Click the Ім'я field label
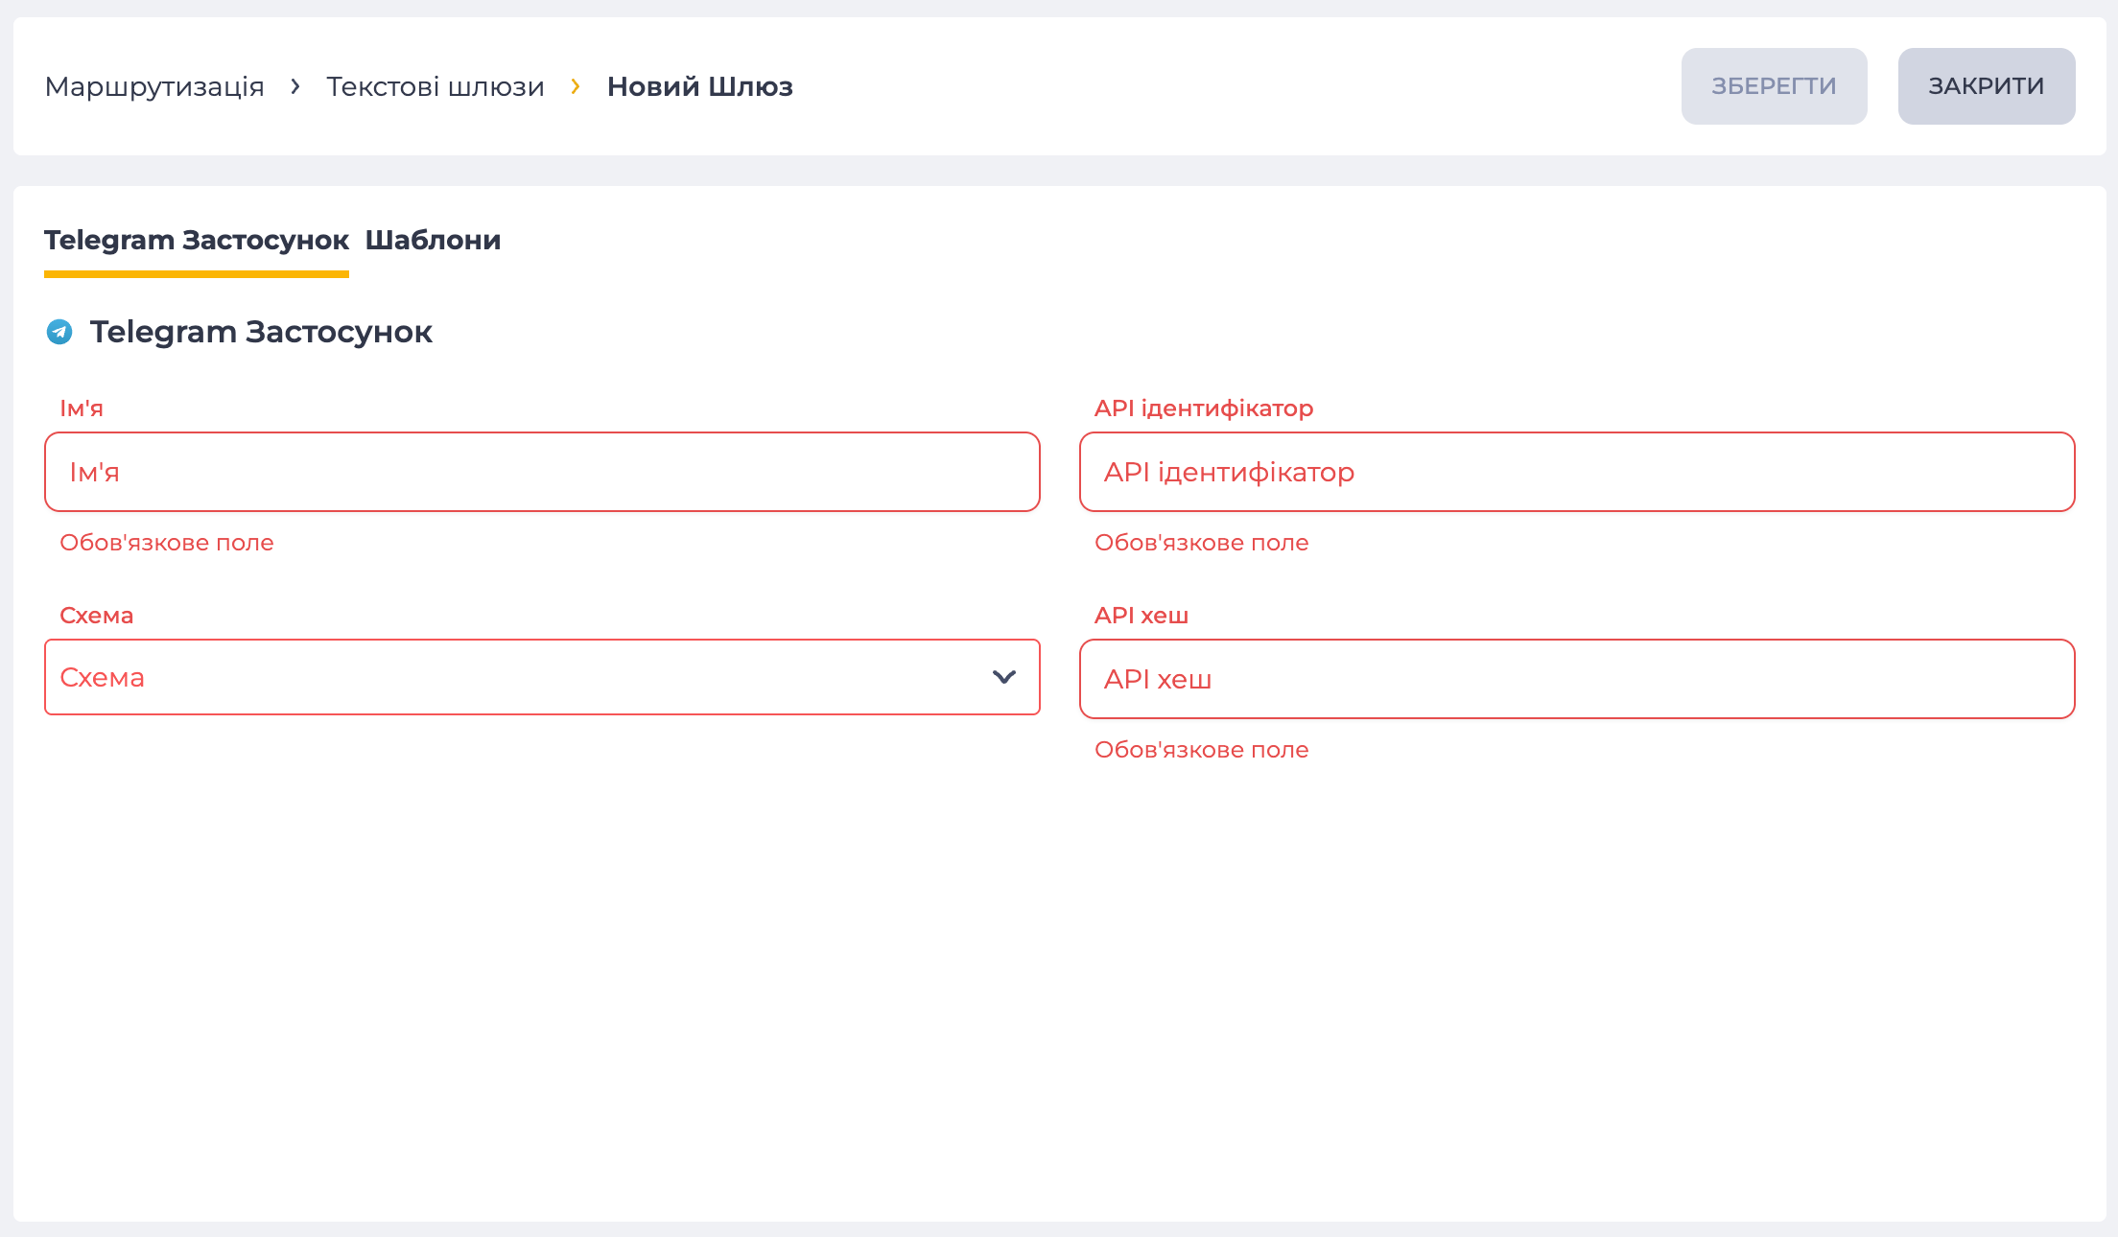Screen dimensions: 2118x1237 tap(82, 408)
